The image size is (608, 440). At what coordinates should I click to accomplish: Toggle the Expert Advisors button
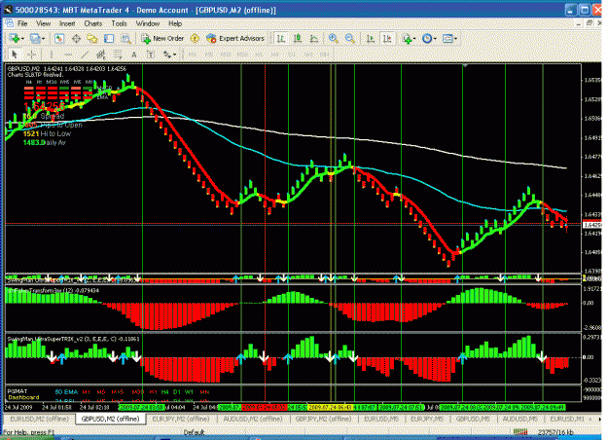pos(235,38)
